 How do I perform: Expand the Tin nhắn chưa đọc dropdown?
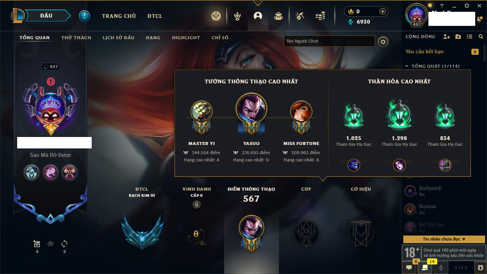click(444, 239)
